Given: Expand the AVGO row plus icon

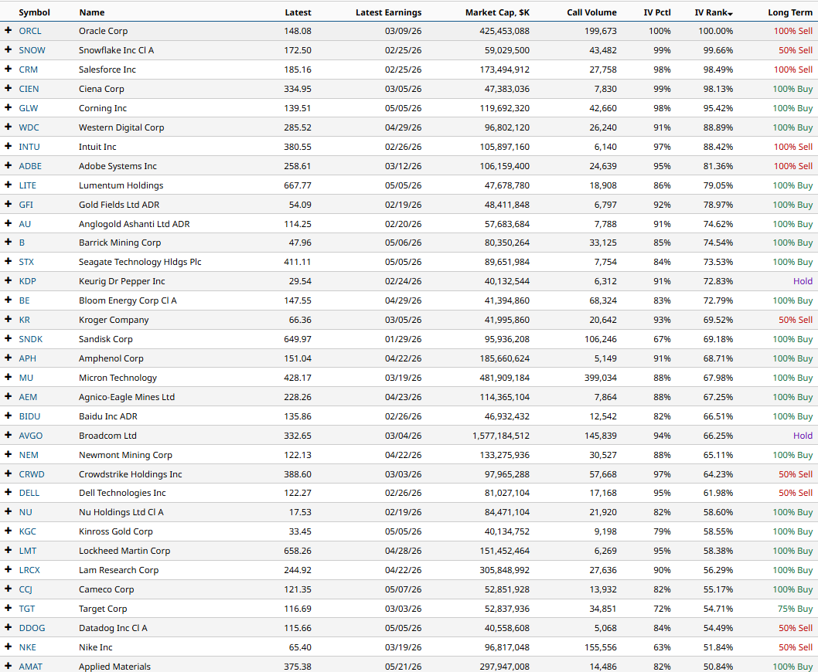Looking at the screenshot, I should (x=8, y=436).
